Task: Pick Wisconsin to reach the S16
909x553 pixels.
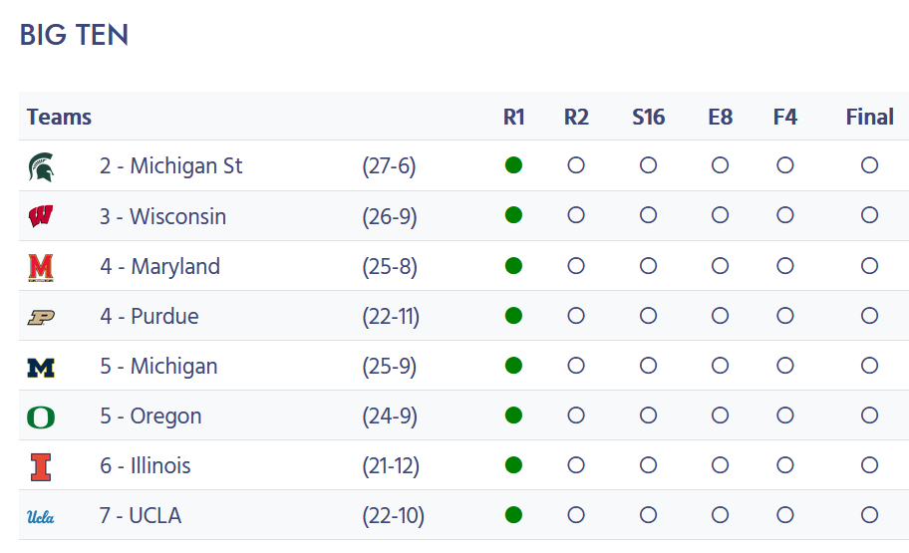Action: point(648,215)
